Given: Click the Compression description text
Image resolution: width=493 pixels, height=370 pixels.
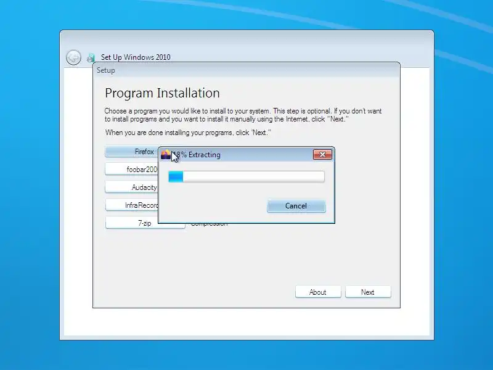Looking at the screenshot, I should point(209,224).
